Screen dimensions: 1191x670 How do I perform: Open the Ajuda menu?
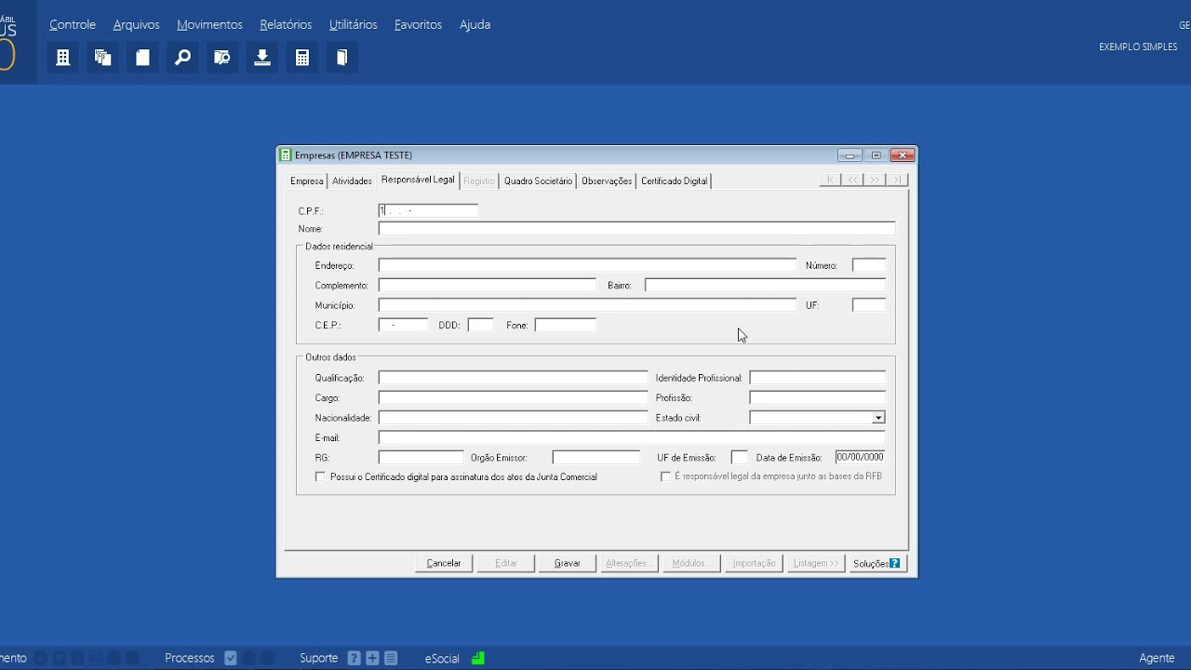click(x=475, y=24)
